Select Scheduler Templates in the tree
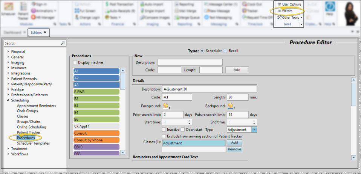The width and height of the screenshot is (361, 174). pos(33,143)
